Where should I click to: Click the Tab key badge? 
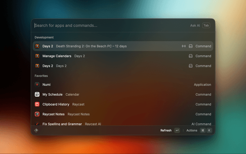pos(206,26)
